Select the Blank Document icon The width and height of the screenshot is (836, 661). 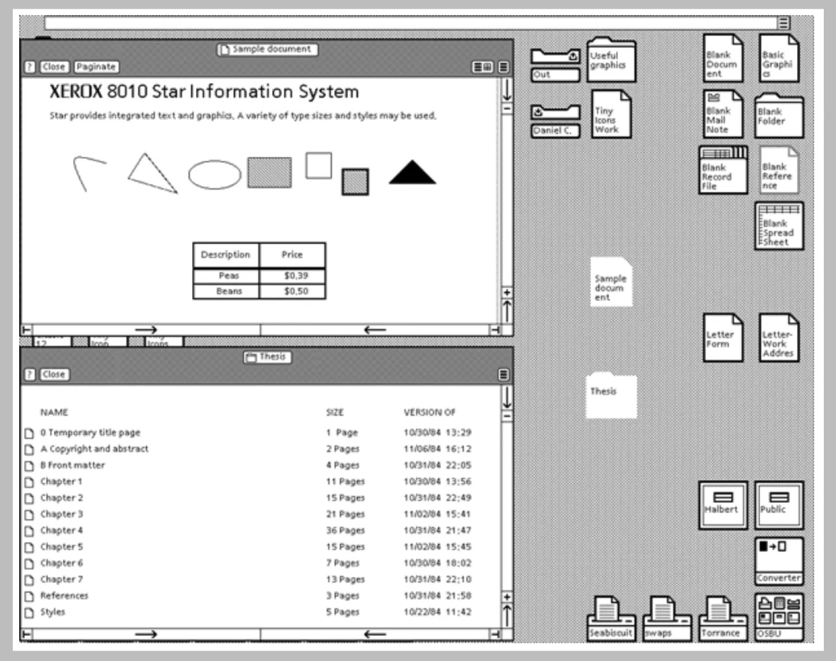coord(723,58)
